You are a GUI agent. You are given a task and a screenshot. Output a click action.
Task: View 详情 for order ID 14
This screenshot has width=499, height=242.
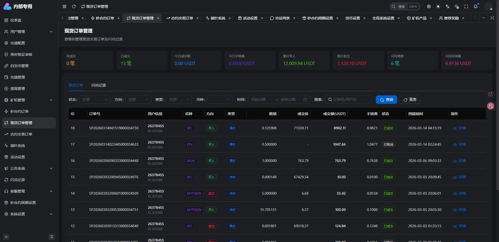[459, 194]
